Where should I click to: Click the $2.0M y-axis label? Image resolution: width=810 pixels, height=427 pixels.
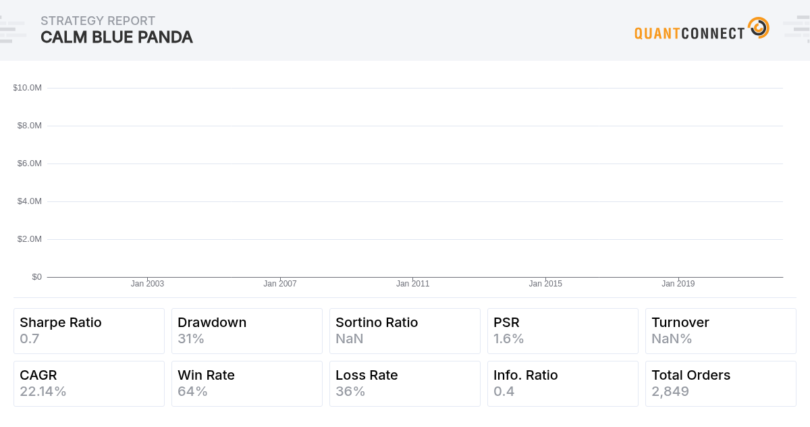pyautogui.click(x=30, y=239)
